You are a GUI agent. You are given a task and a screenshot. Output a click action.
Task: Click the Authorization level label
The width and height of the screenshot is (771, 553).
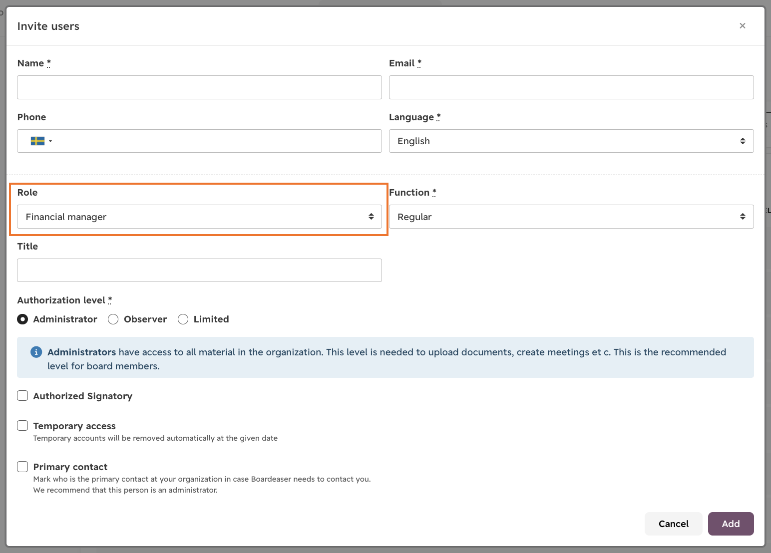(64, 300)
